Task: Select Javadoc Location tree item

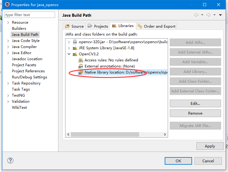Action: click(x=27, y=59)
